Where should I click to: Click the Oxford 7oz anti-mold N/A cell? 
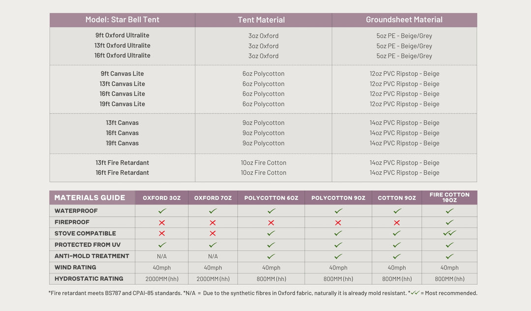coord(212,256)
